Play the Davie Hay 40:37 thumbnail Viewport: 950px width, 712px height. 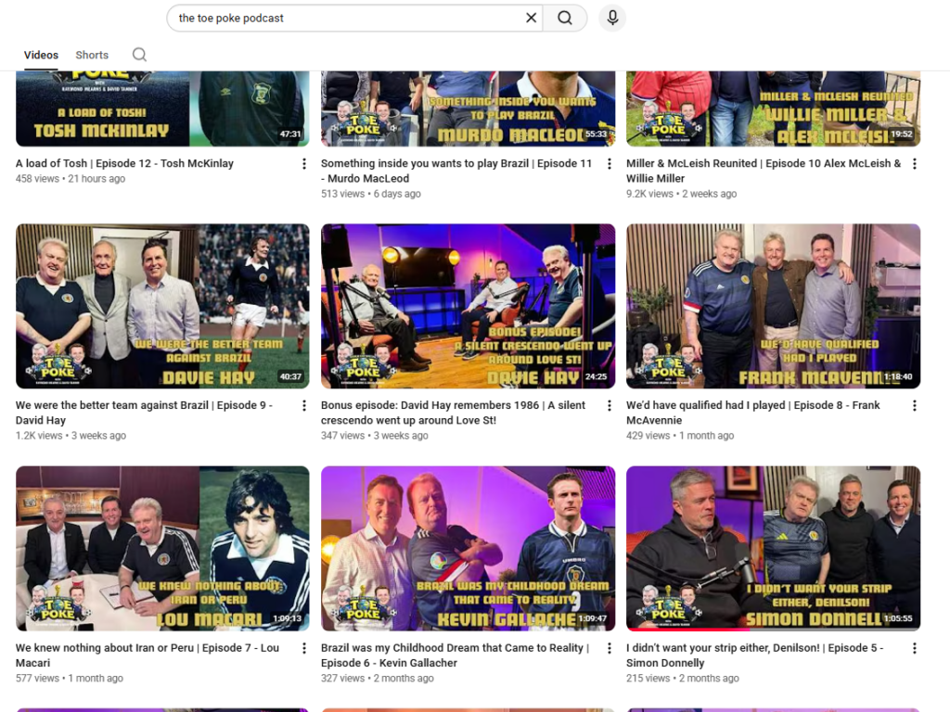162,306
